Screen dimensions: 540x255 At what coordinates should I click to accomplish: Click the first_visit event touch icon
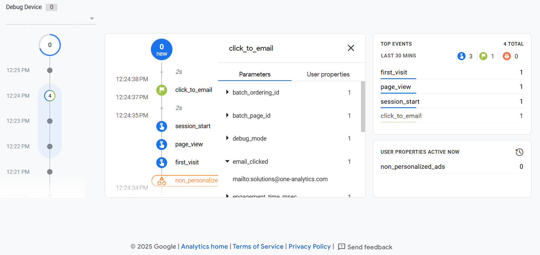tap(162, 162)
